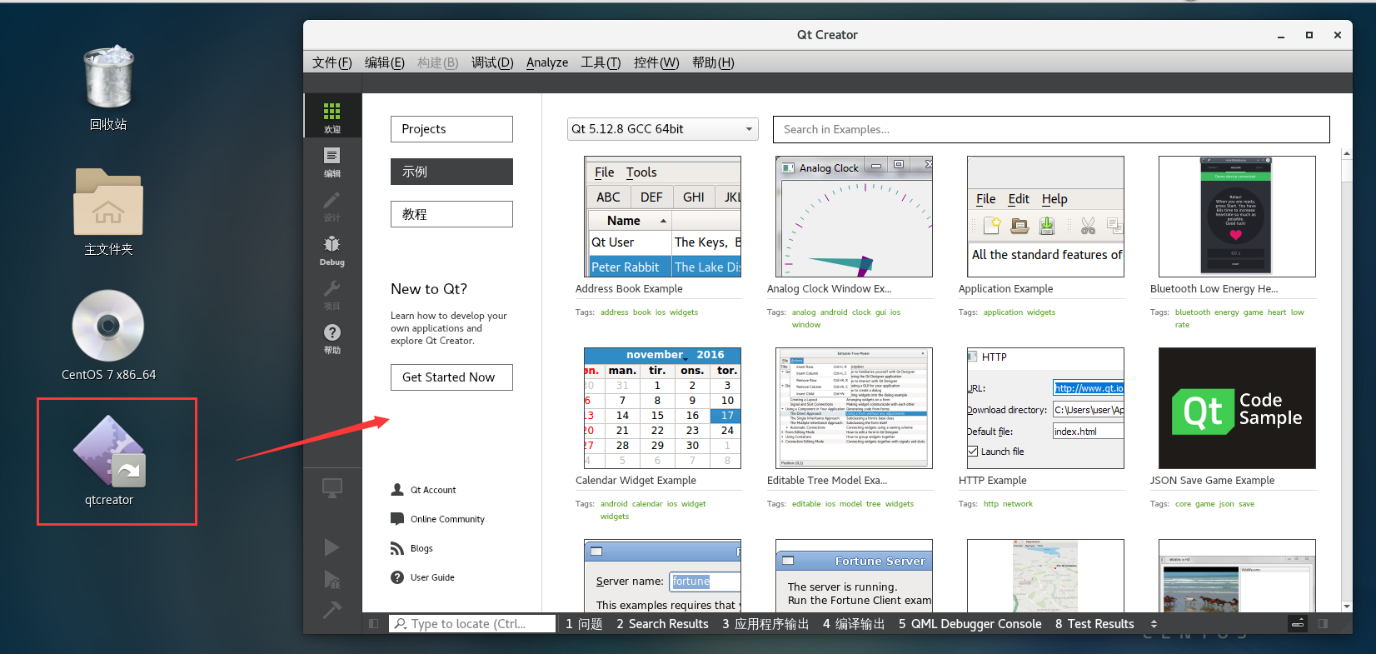Click the "calendar" tag link

click(x=647, y=504)
